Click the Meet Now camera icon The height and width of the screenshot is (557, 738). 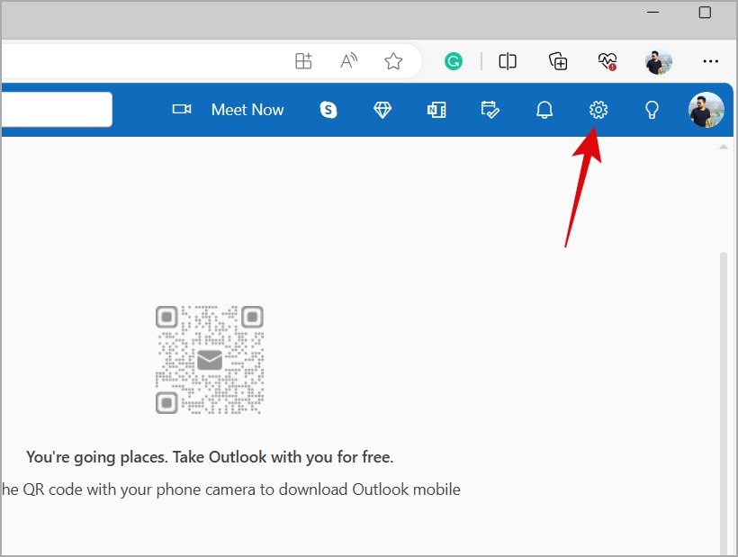coord(182,109)
